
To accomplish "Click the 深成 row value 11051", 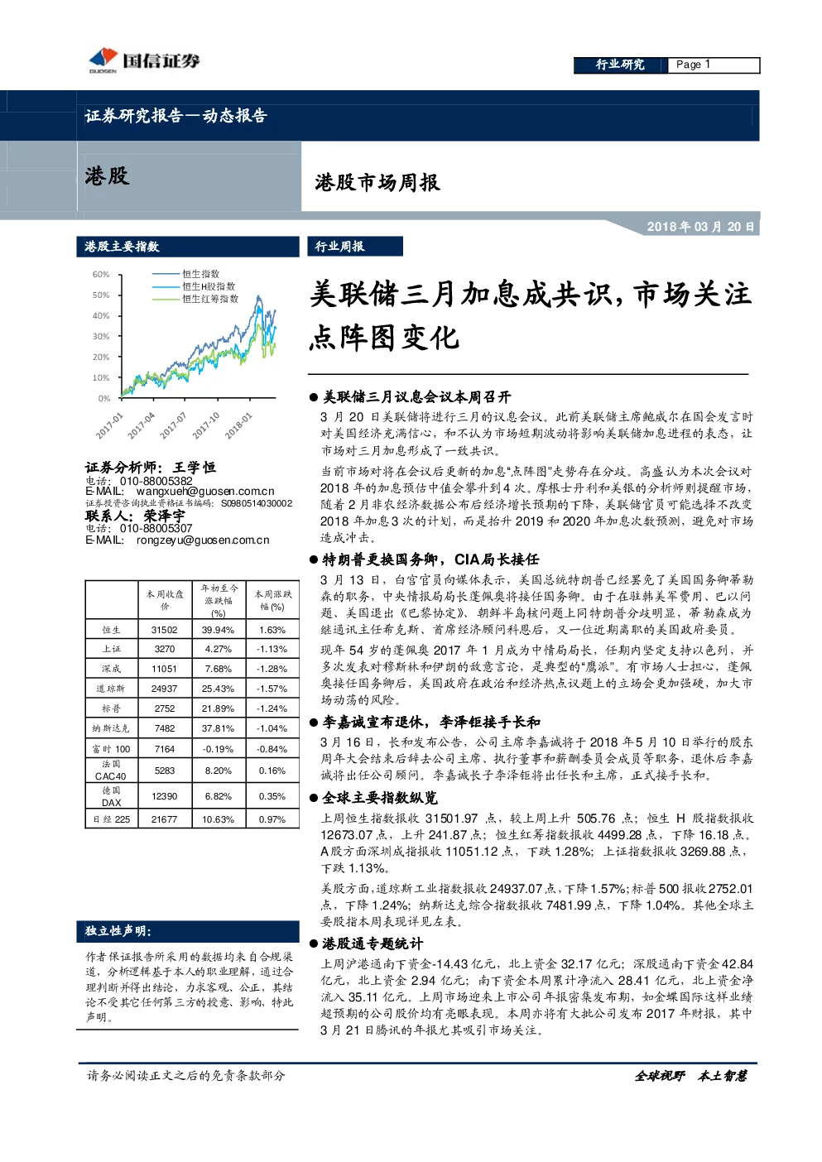I will click(164, 669).
